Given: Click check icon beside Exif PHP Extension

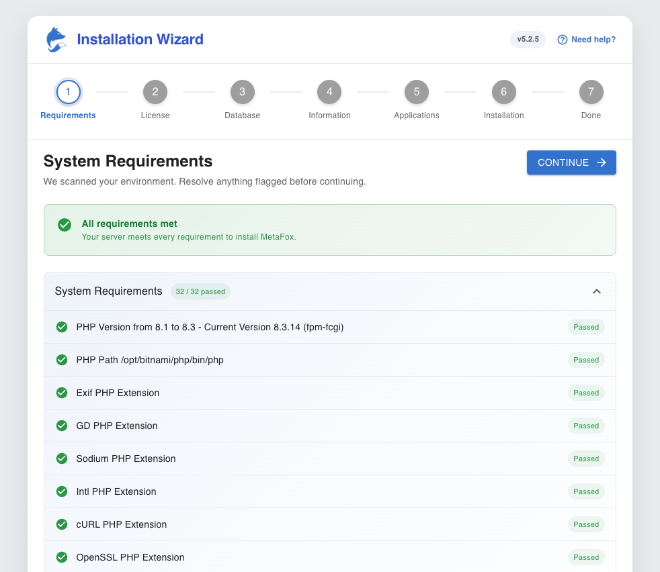Looking at the screenshot, I should [x=62, y=392].
